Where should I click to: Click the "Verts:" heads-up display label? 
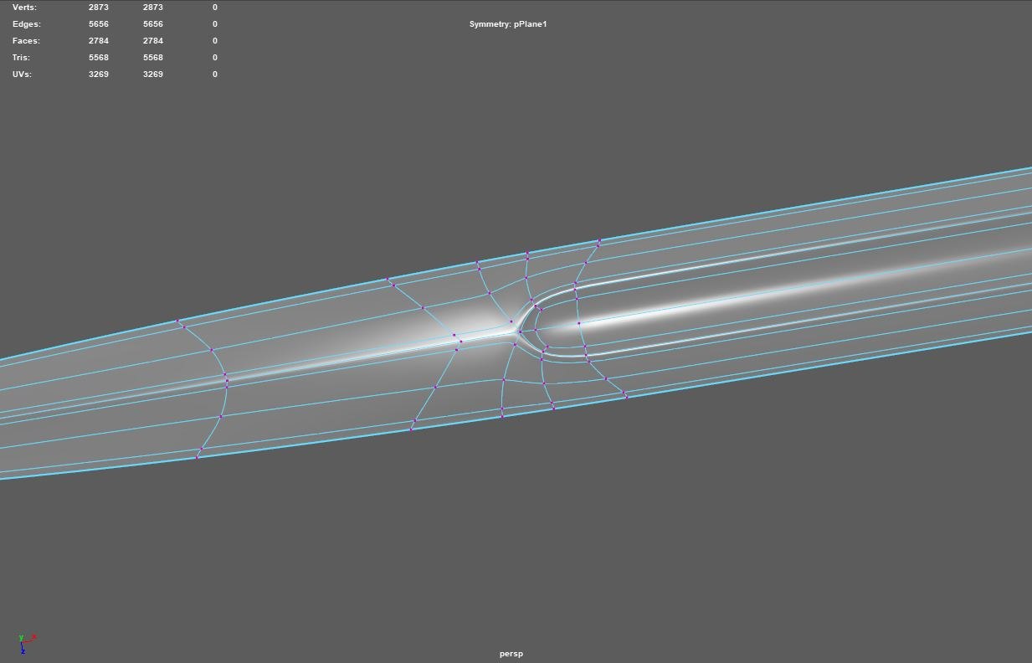(25, 8)
